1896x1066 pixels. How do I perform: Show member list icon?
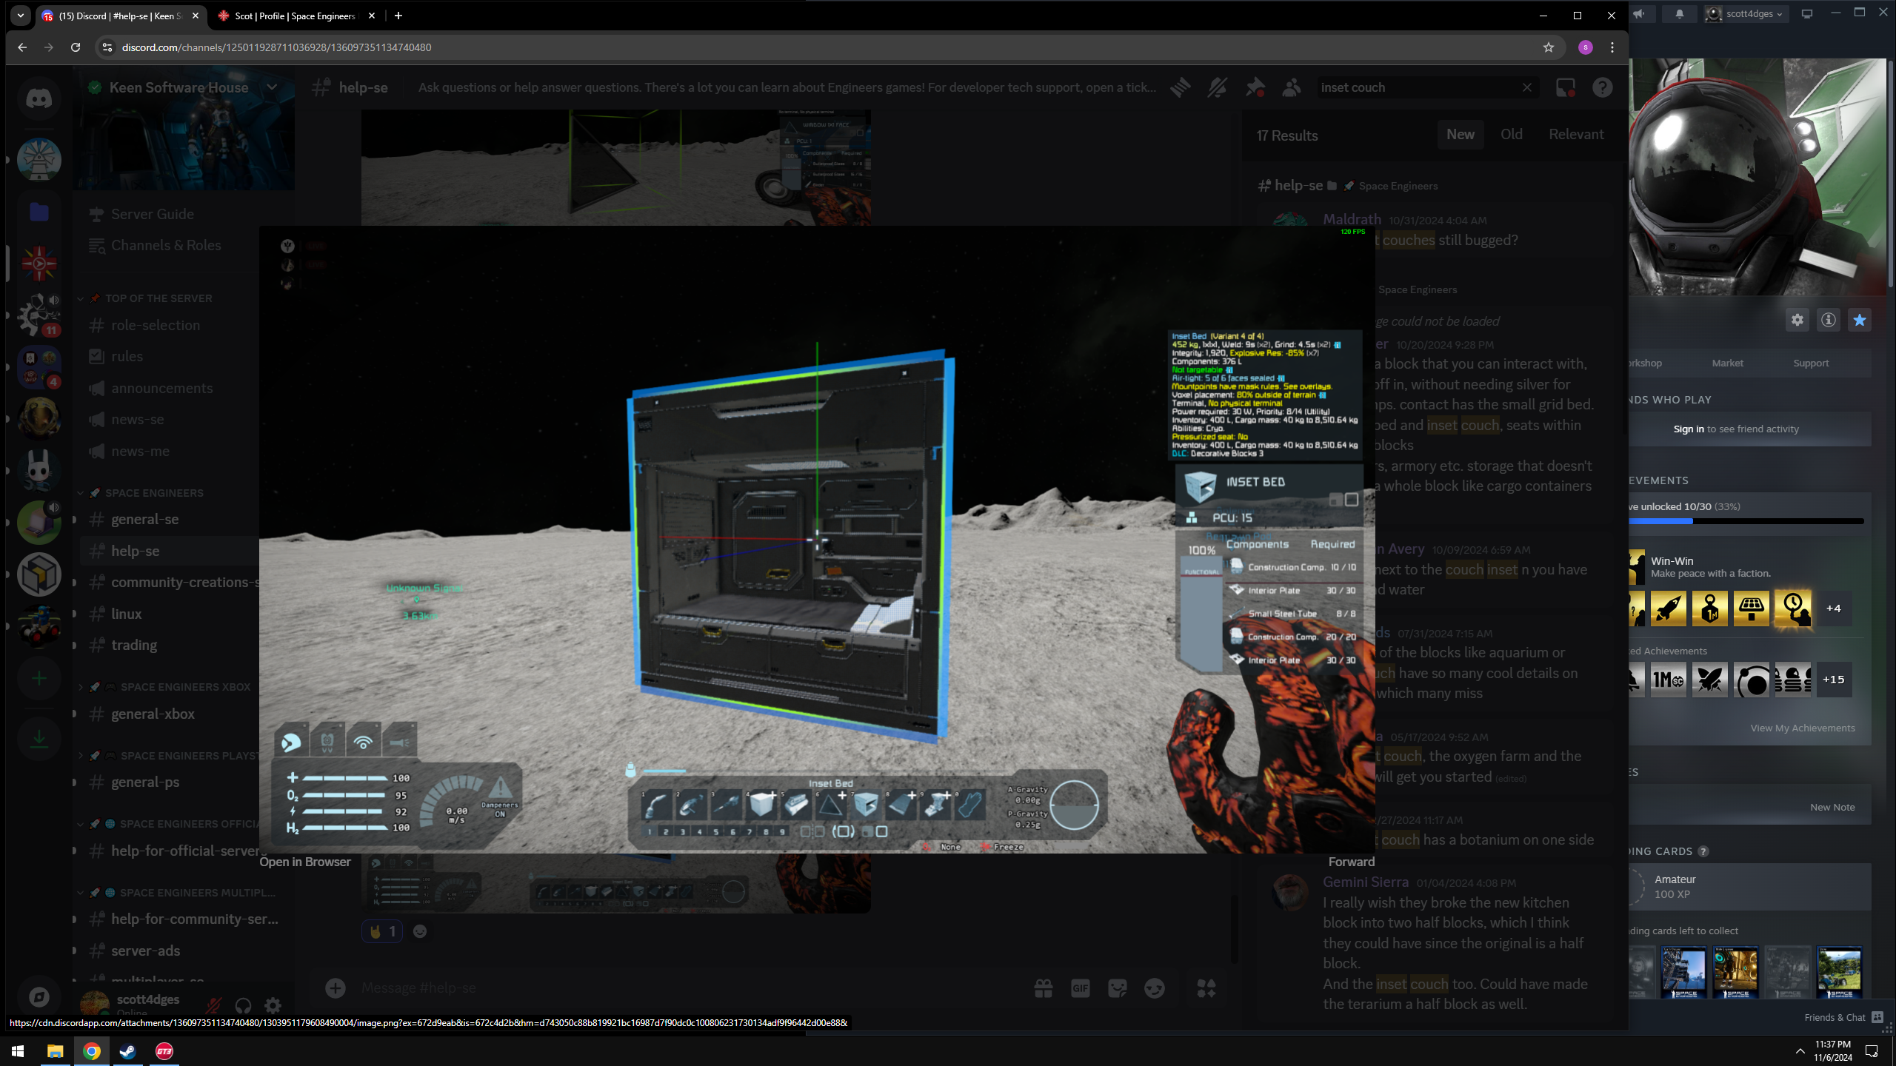tap(1292, 87)
